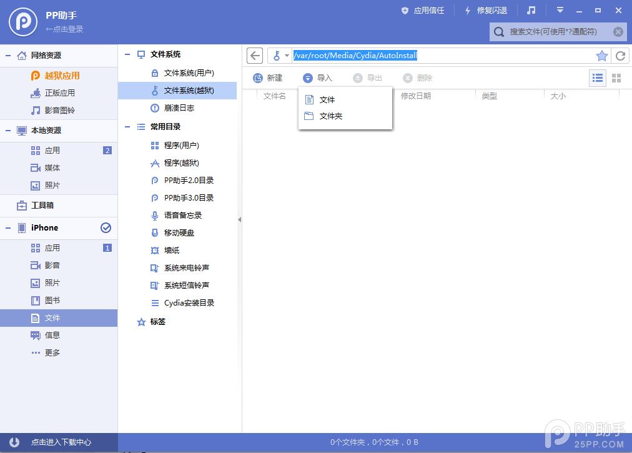Enable the list view display mode
Screen dimensions: 632x453
click(x=597, y=78)
